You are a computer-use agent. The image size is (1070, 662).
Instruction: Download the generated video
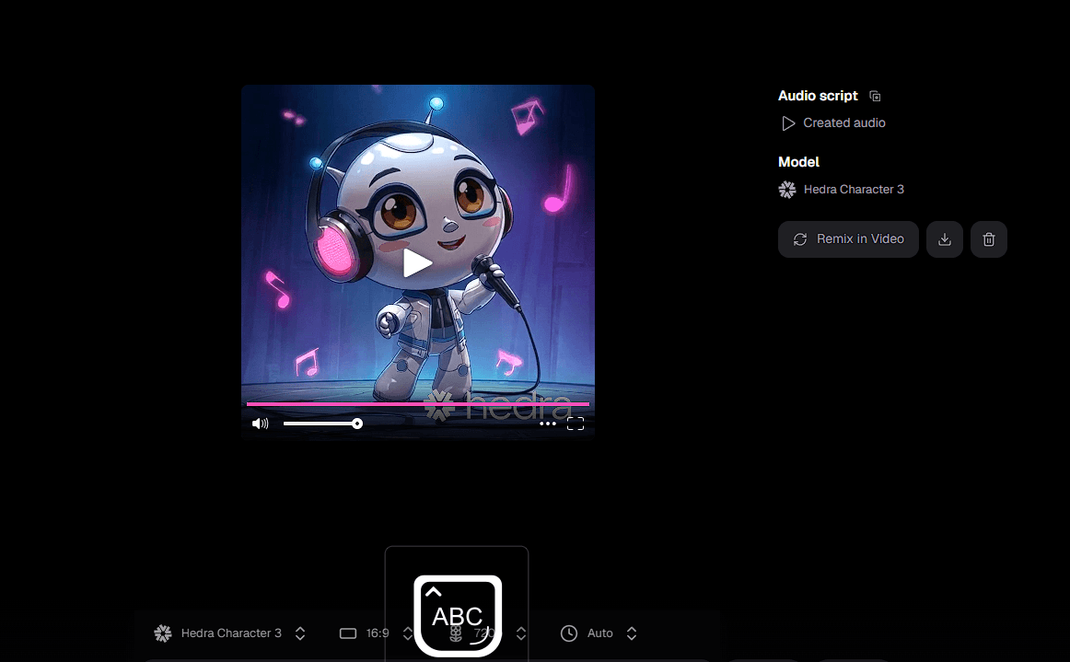pyautogui.click(x=945, y=239)
